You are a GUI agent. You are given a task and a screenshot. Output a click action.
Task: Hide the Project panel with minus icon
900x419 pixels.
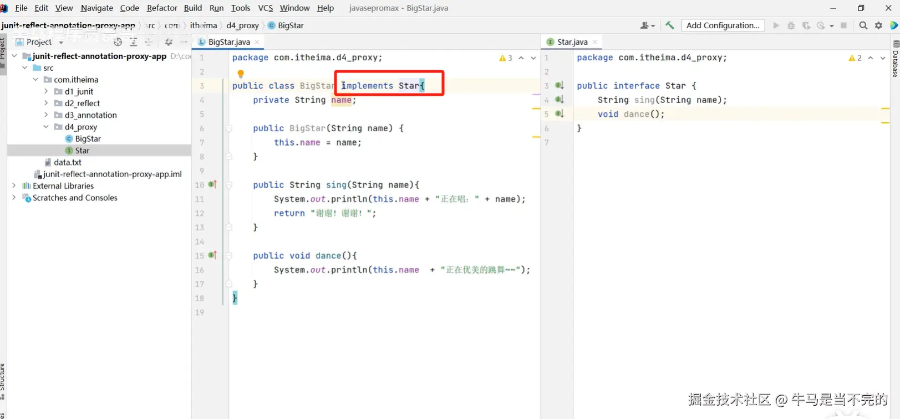tap(184, 42)
